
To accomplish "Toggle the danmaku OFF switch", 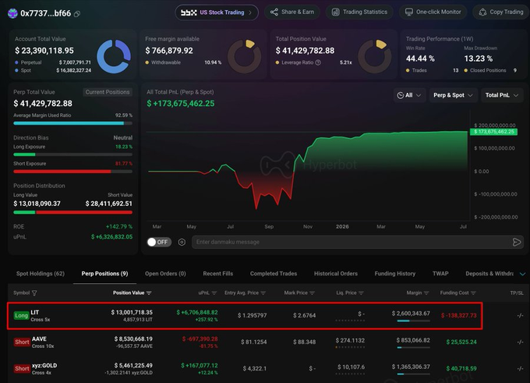I will pos(159,242).
